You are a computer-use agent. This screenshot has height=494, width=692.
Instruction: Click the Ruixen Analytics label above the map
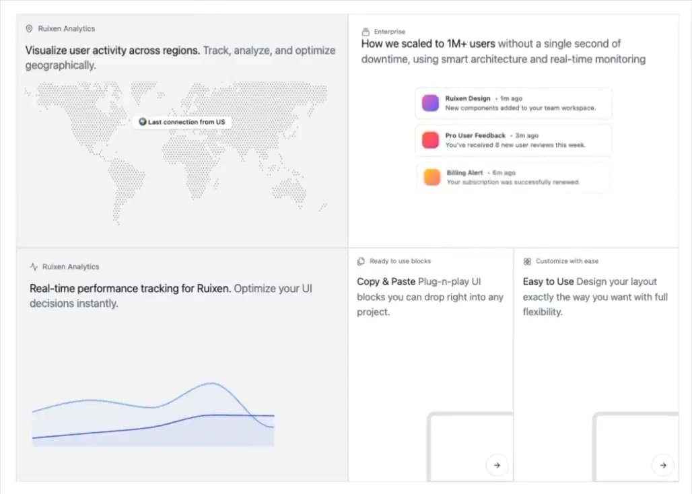(x=66, y=29)
